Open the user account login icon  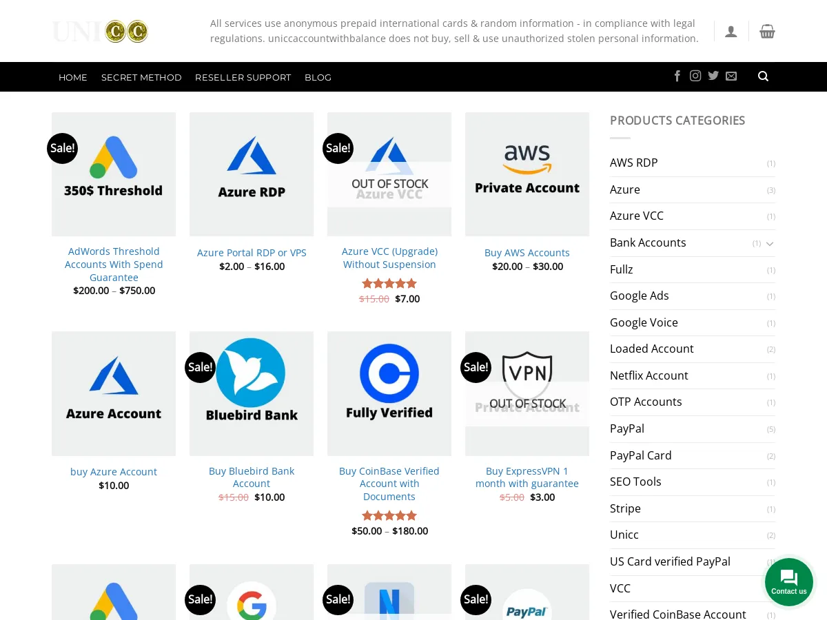click(x=731, y=32)
